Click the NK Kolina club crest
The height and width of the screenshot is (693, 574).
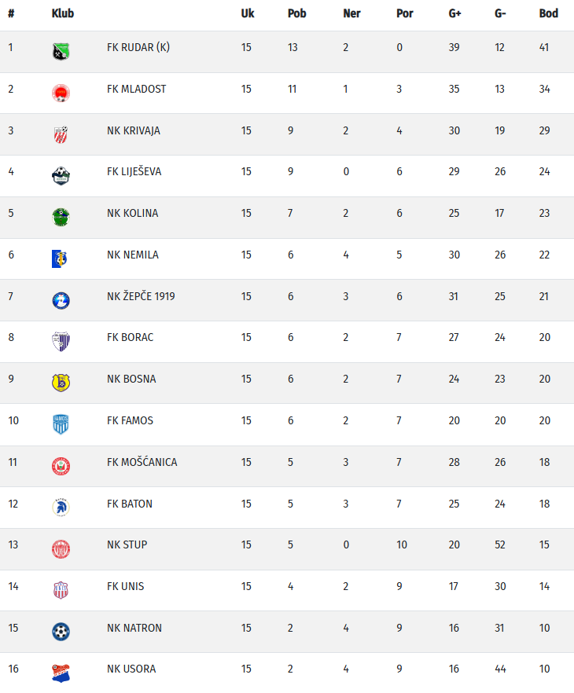(x=61, y=218)
